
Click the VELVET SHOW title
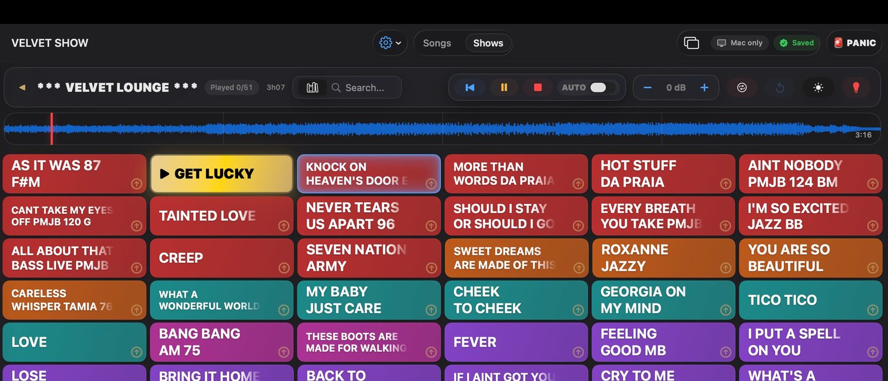click(50, 43)
